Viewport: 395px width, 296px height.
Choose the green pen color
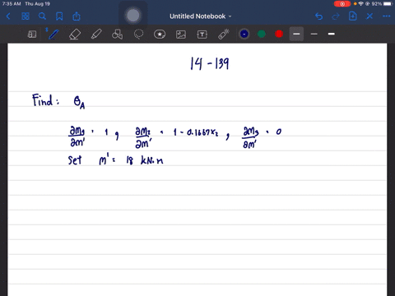[262, 34]
